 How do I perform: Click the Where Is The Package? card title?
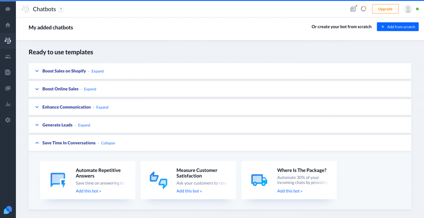[x=302, y=170]
